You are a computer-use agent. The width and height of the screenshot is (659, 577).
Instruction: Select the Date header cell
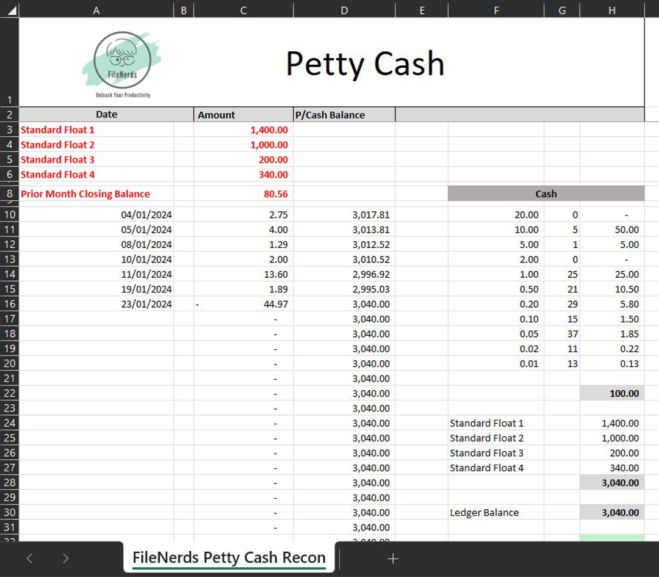click(x=106, y=114)
